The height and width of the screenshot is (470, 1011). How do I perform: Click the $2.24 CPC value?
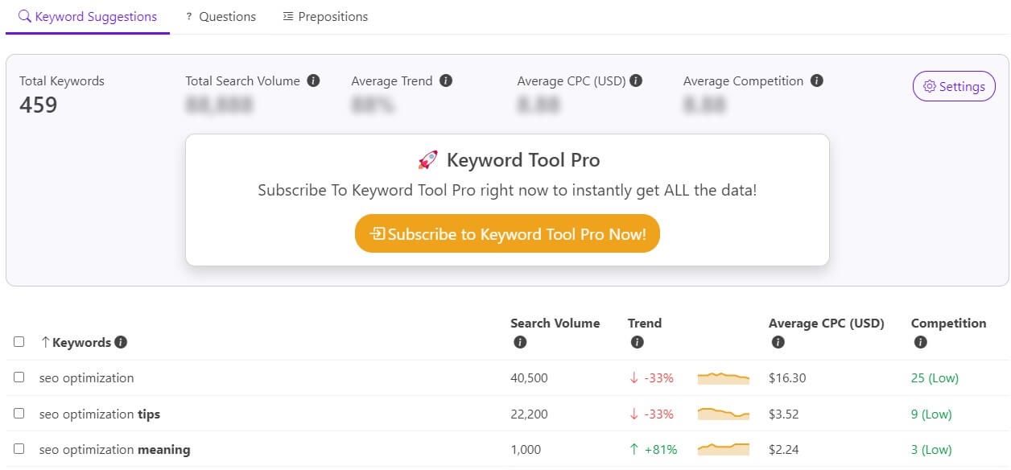point(784,449)
